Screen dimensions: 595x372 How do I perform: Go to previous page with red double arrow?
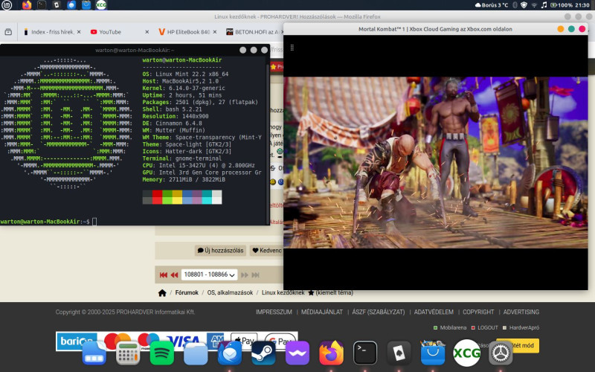(x=174, y=275)
